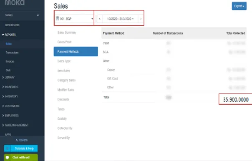Collapse the Reports section chevron
252x161 pixels.
tap(3, 35)
